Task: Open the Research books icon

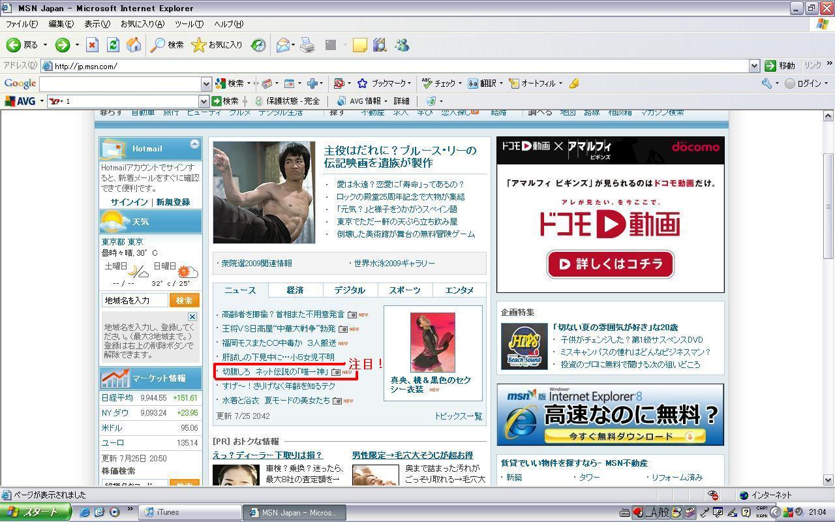Action: click(380, 45)
